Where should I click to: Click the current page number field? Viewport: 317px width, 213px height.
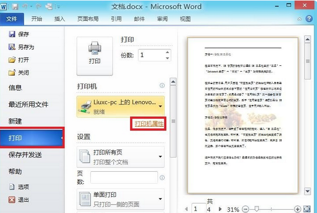point(198,209)
